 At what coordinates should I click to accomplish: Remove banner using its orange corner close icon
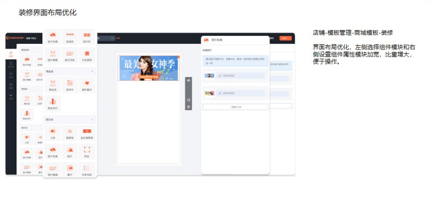178,57
